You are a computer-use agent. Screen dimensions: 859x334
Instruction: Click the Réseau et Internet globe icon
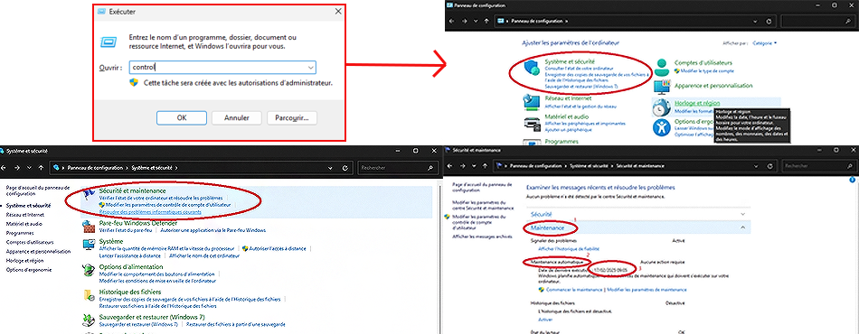click(533, 102)
